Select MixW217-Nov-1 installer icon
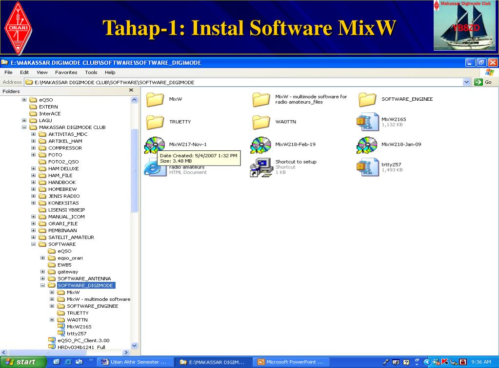 click(155, 145)
